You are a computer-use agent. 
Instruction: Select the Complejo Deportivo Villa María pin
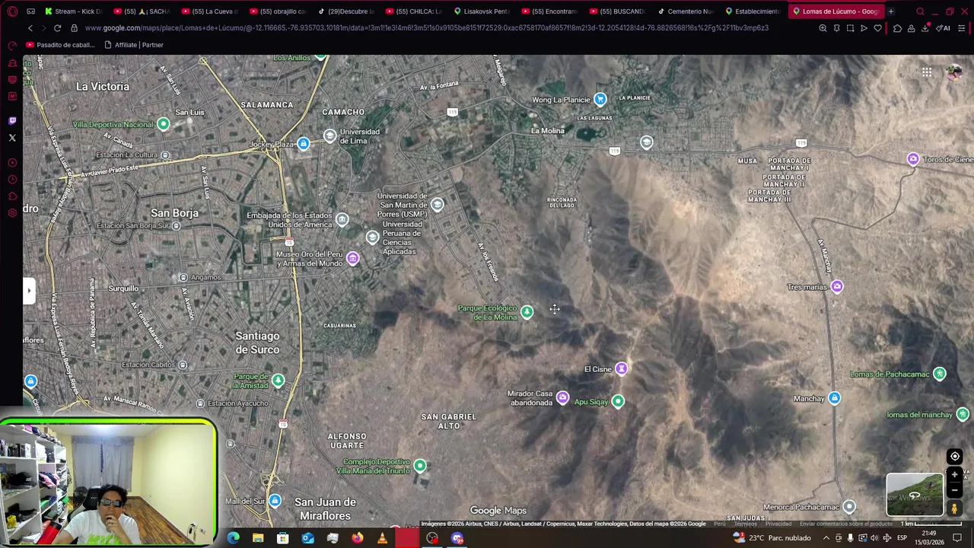point(420,466)
